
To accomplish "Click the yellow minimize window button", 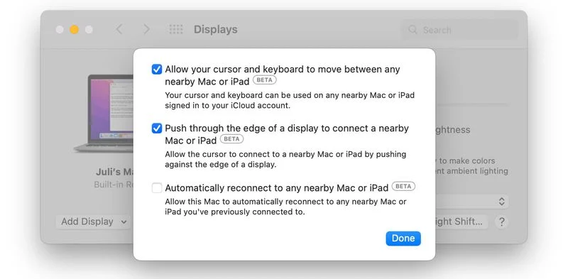I will click(x=75, y=29).
